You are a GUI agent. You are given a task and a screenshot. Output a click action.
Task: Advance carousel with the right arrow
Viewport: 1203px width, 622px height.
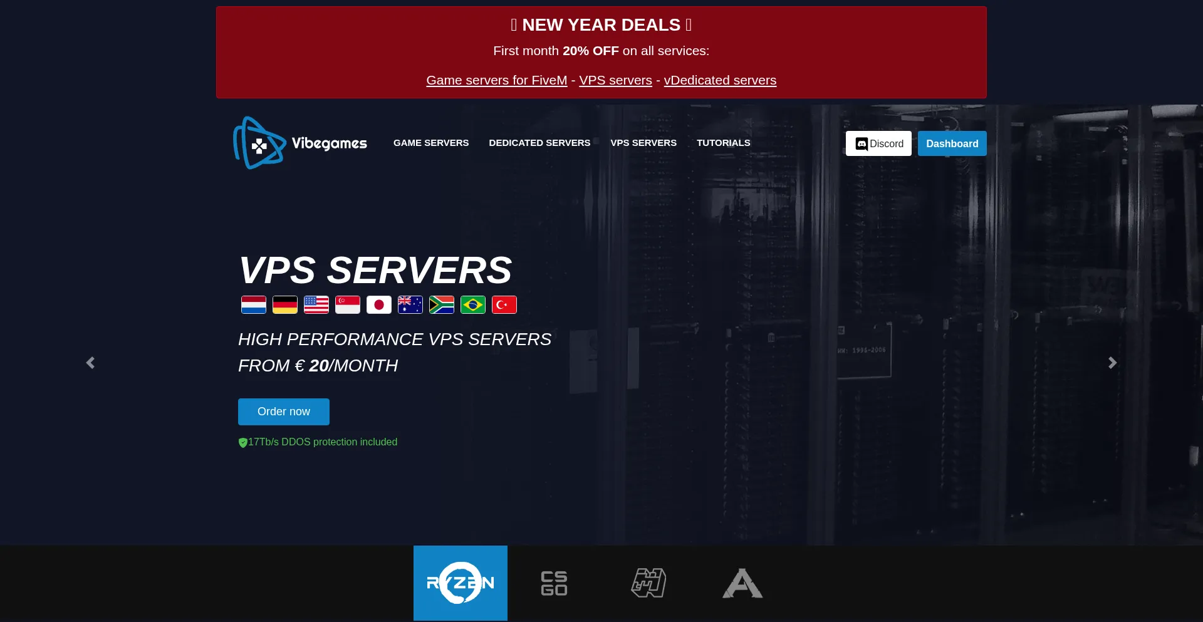[x=1112, y=363]
